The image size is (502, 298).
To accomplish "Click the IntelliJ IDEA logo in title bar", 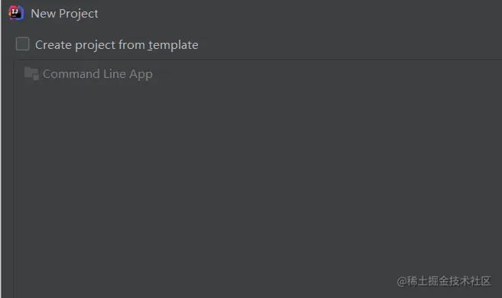I will 16,13.
